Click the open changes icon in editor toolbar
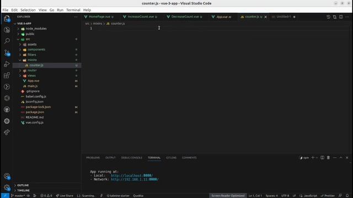 click(x=335, y=17)
